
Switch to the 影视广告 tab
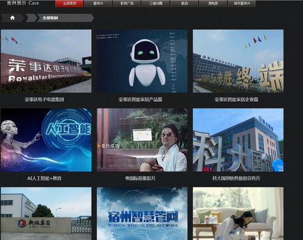click(127, 4)
